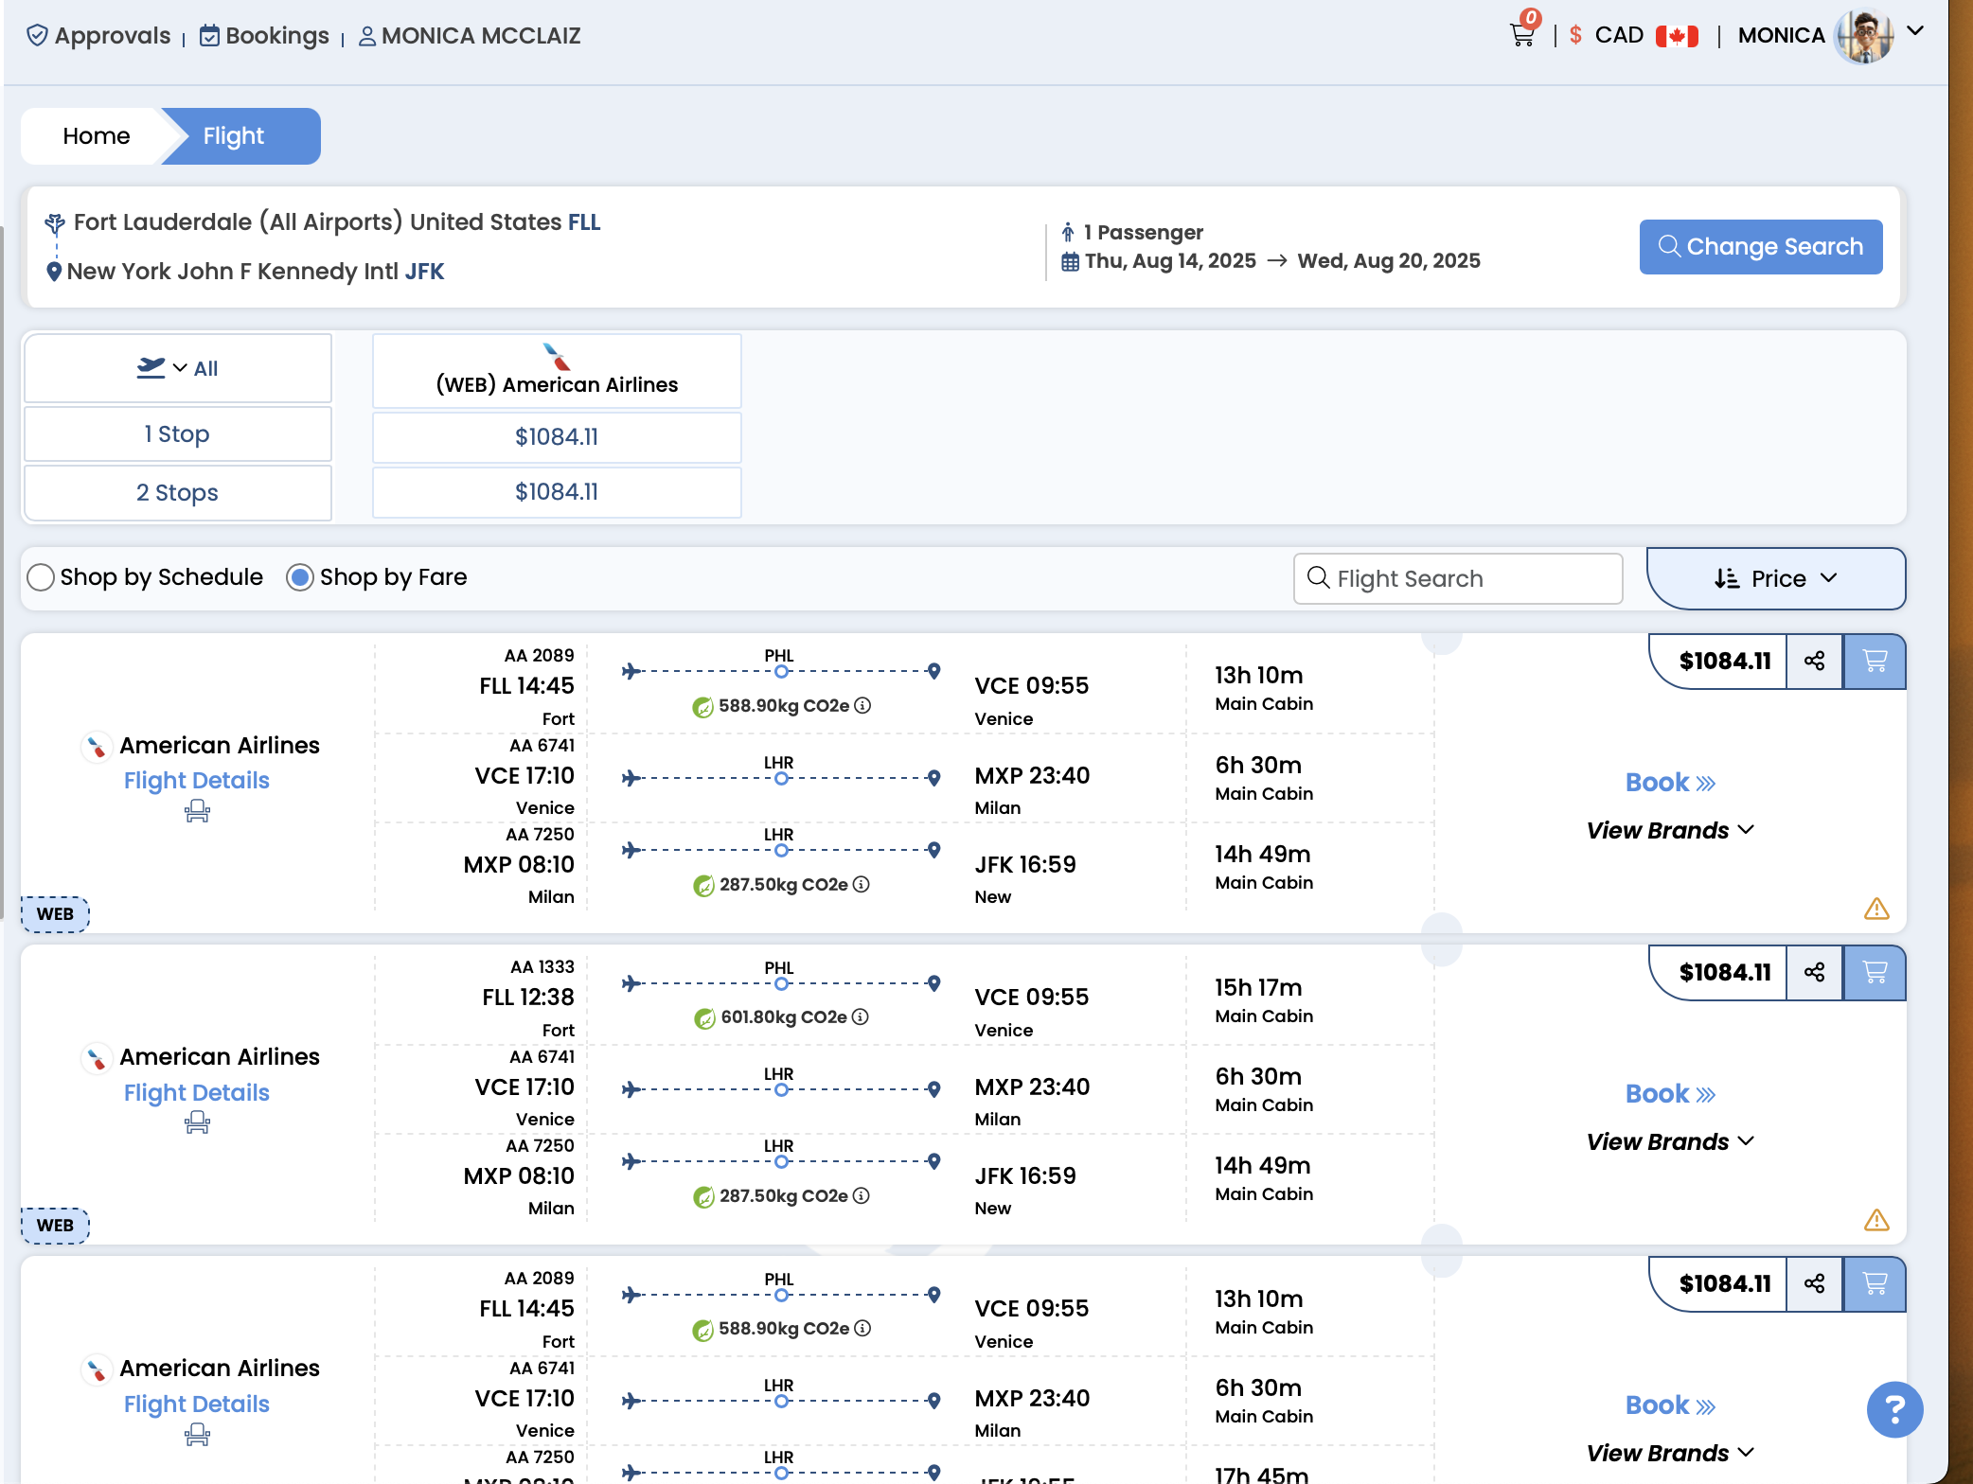Share the first $1084.11 flight result

1814,661
